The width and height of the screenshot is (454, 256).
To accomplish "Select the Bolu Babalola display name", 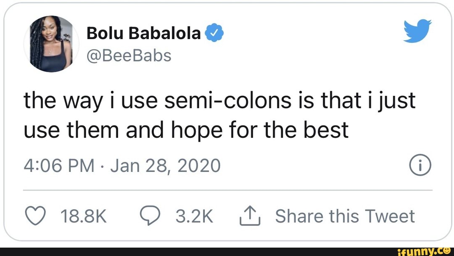I will tap(143, 32).
